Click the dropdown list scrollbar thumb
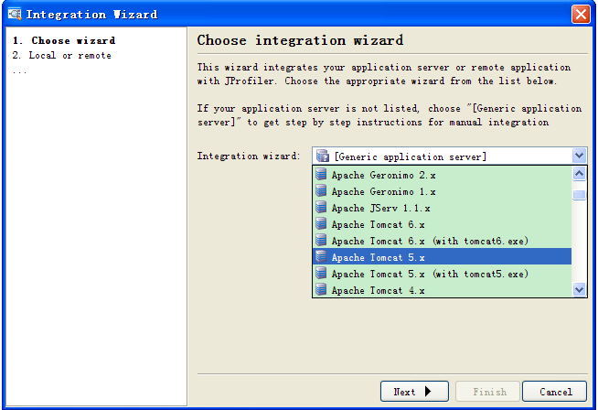Viewport: 598px width, 410px height. pos(579,194)
